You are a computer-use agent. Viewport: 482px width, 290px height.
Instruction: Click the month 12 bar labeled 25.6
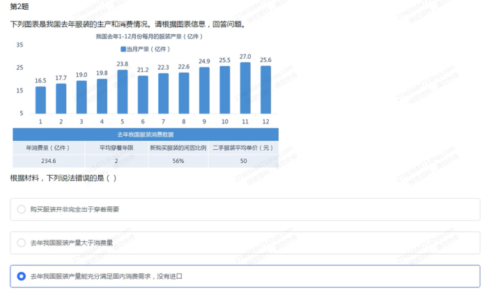point(265,89)
